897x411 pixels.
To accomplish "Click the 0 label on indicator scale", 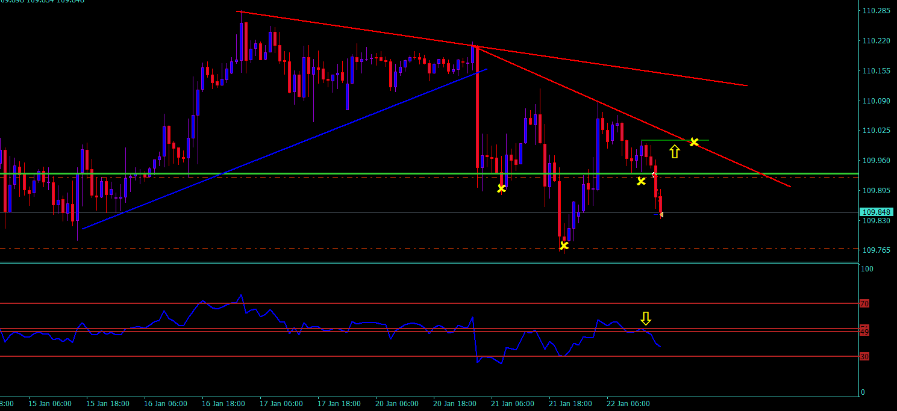I will click(863, 392).
